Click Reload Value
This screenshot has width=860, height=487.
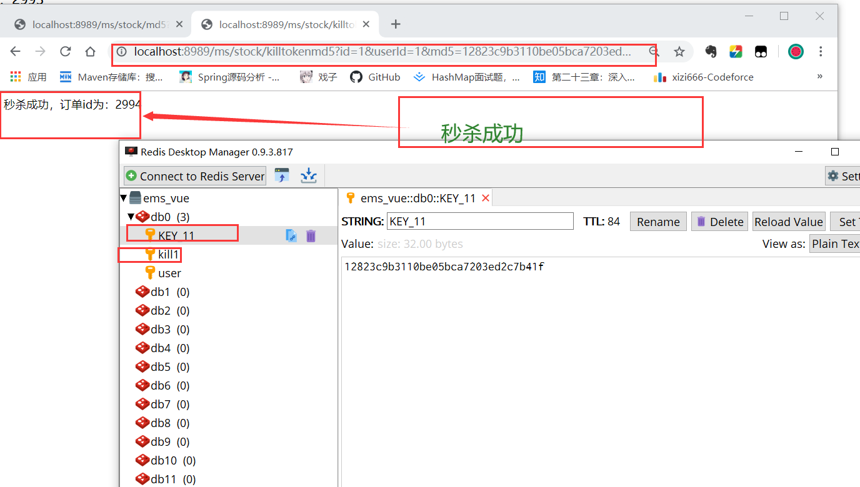coord(789,222)
